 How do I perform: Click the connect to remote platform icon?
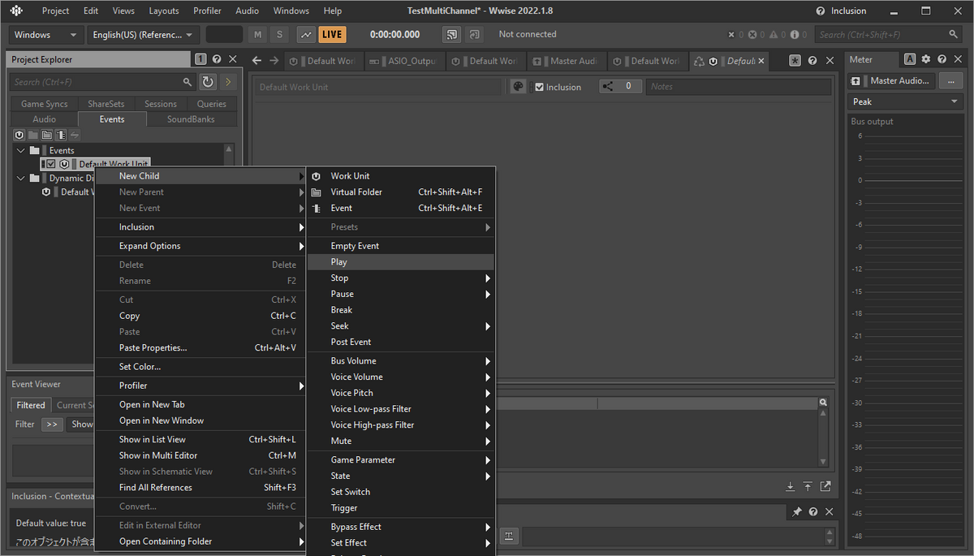coord(452,35)
